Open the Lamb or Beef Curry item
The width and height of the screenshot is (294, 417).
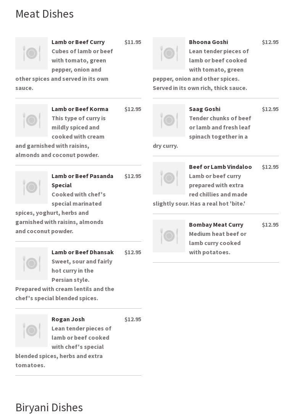coord(78,42)
